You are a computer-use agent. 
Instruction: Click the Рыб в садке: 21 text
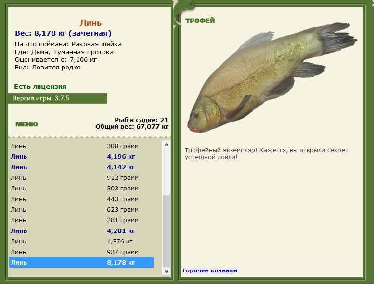point(142,120)
